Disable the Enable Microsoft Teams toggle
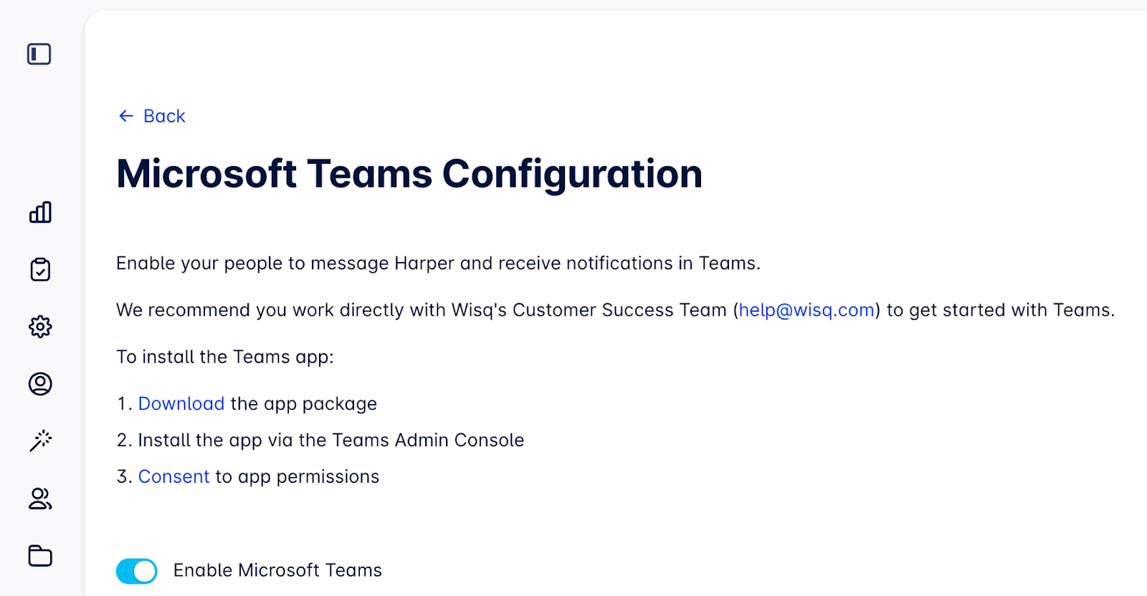1147x596 pixels. tap(137, 571)
